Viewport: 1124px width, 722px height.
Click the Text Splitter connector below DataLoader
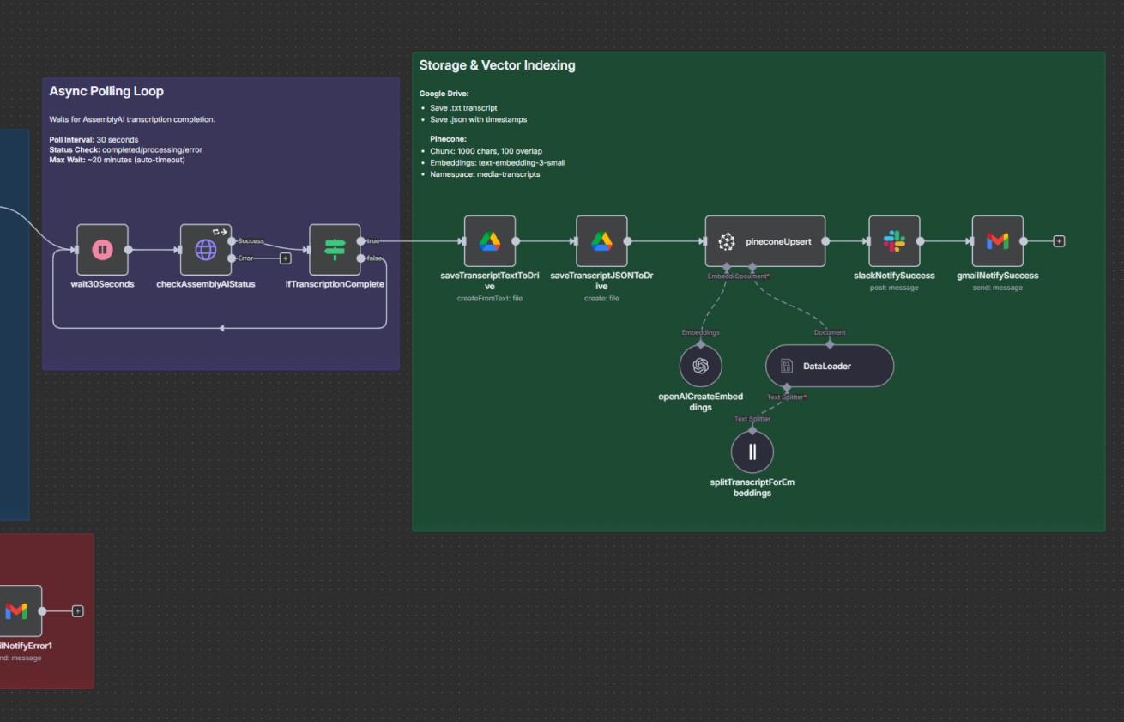pyautogui.click(x=787, y=388)
